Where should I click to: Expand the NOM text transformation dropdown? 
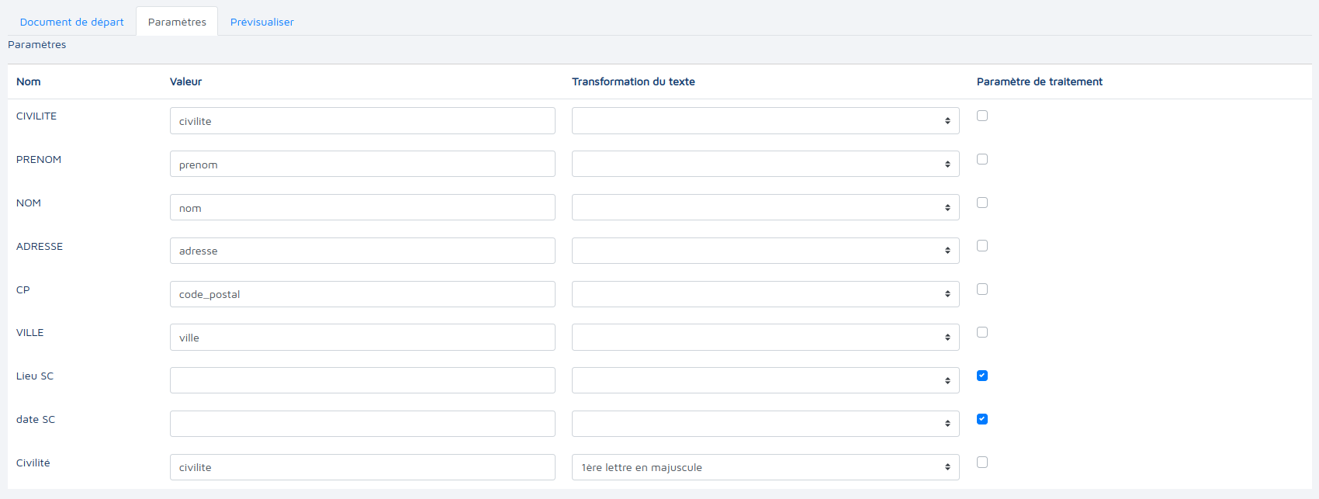tap(765, 207)
